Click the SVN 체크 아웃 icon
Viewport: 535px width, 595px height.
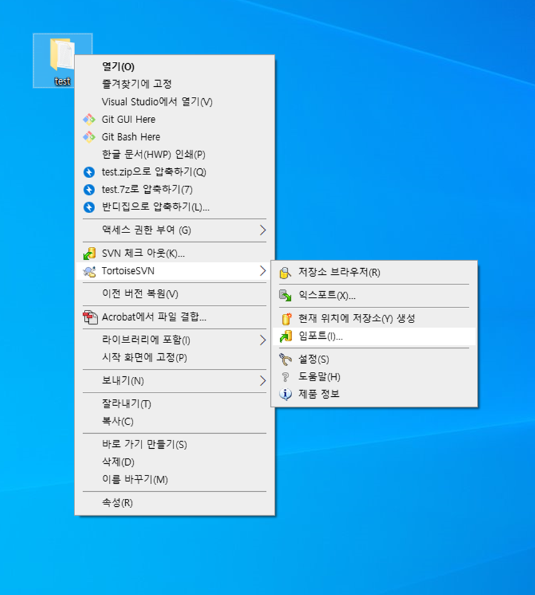point(89,254)
